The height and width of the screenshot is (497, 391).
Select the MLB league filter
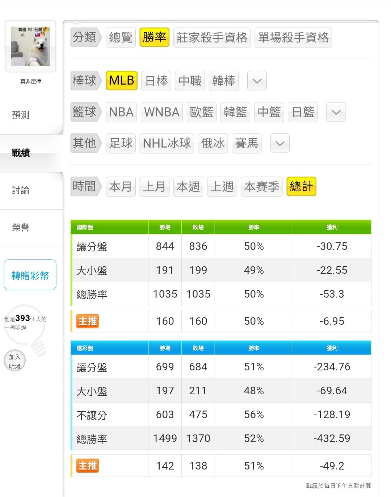(x=122, y=80)
